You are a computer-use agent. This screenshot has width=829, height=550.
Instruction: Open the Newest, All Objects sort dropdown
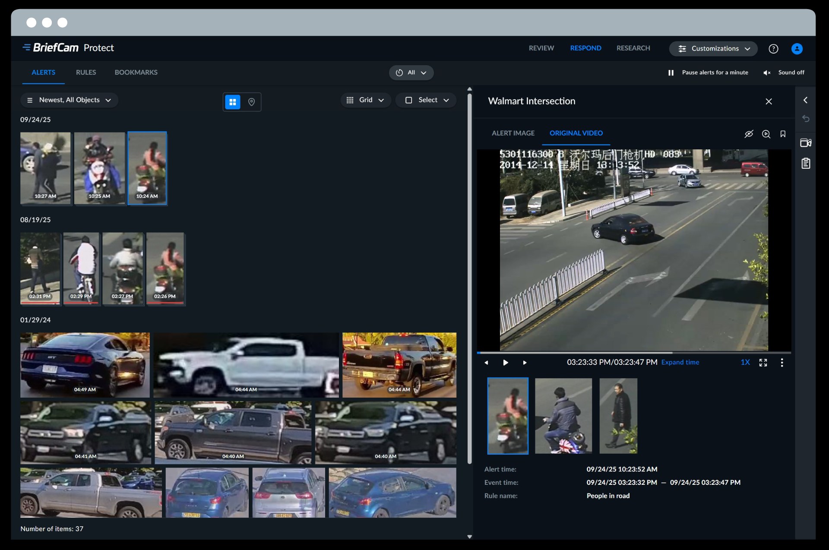(x=69, y=100)
